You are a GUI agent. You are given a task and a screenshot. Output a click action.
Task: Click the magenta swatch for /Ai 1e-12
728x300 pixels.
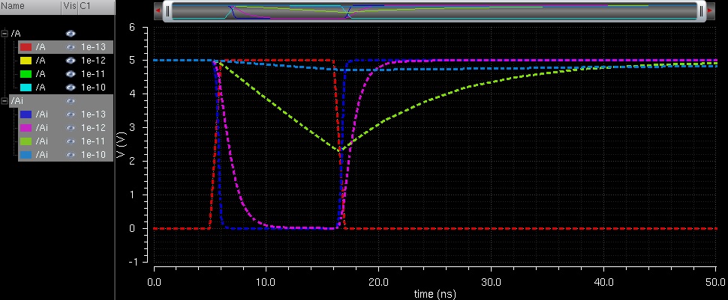[x=26, y=128]
